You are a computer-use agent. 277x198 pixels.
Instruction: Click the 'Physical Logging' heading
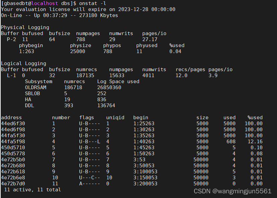tap(25, 27)
